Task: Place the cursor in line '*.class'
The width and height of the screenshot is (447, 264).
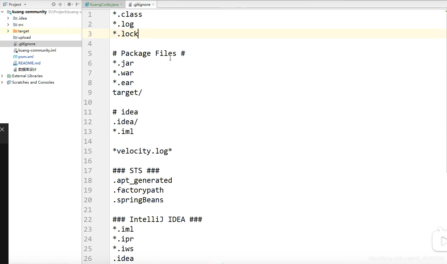Action: 127,14
